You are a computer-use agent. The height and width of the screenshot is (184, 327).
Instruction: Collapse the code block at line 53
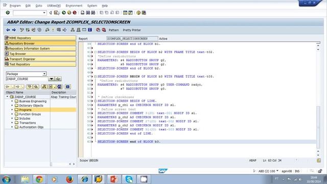click(96, 101)
